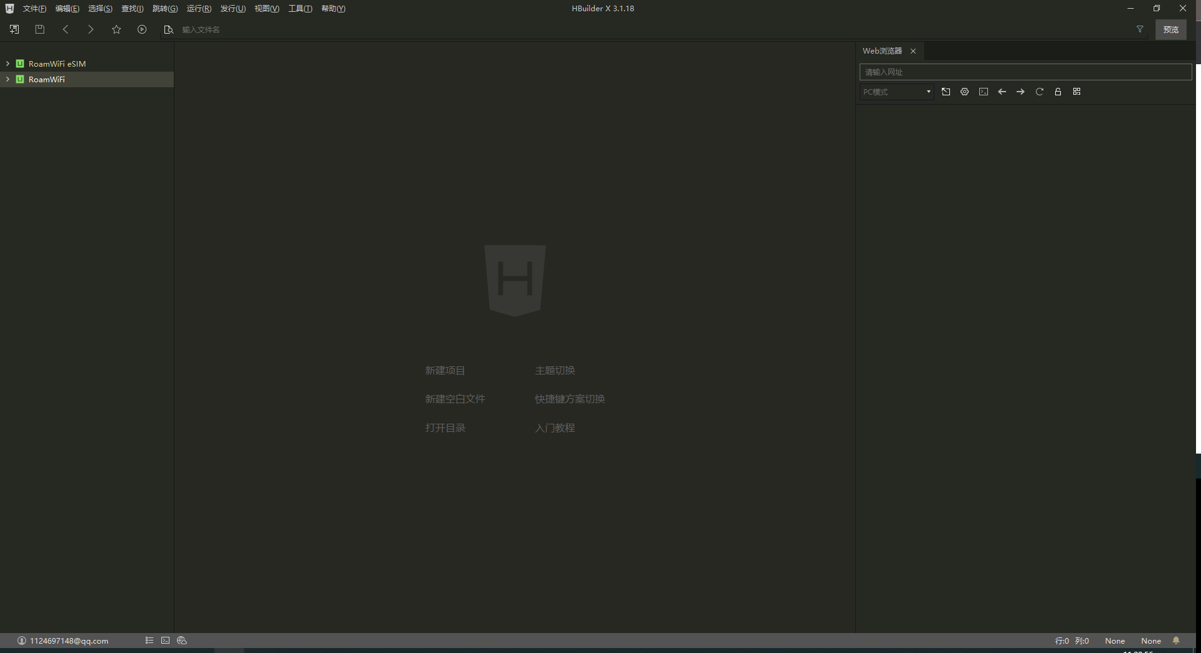
Task: Click the bookmark star icon
Action: point(116,29)
